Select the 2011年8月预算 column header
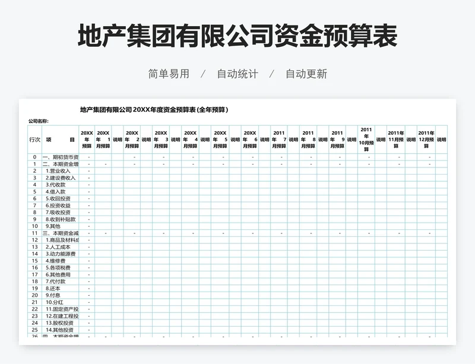The image size is (475, 364). point(308,140)
